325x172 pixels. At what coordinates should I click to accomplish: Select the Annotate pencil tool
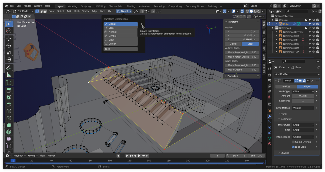click(9, 68)
